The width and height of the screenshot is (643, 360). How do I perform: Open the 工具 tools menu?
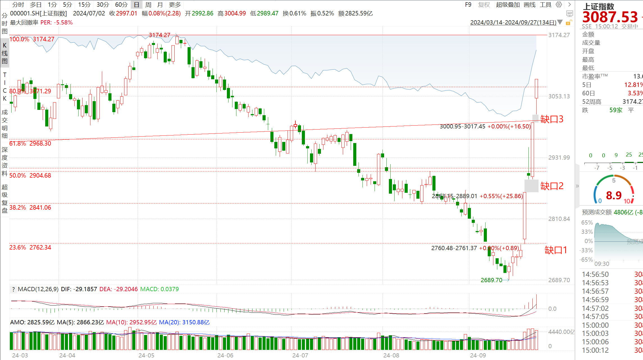(546, 4)
